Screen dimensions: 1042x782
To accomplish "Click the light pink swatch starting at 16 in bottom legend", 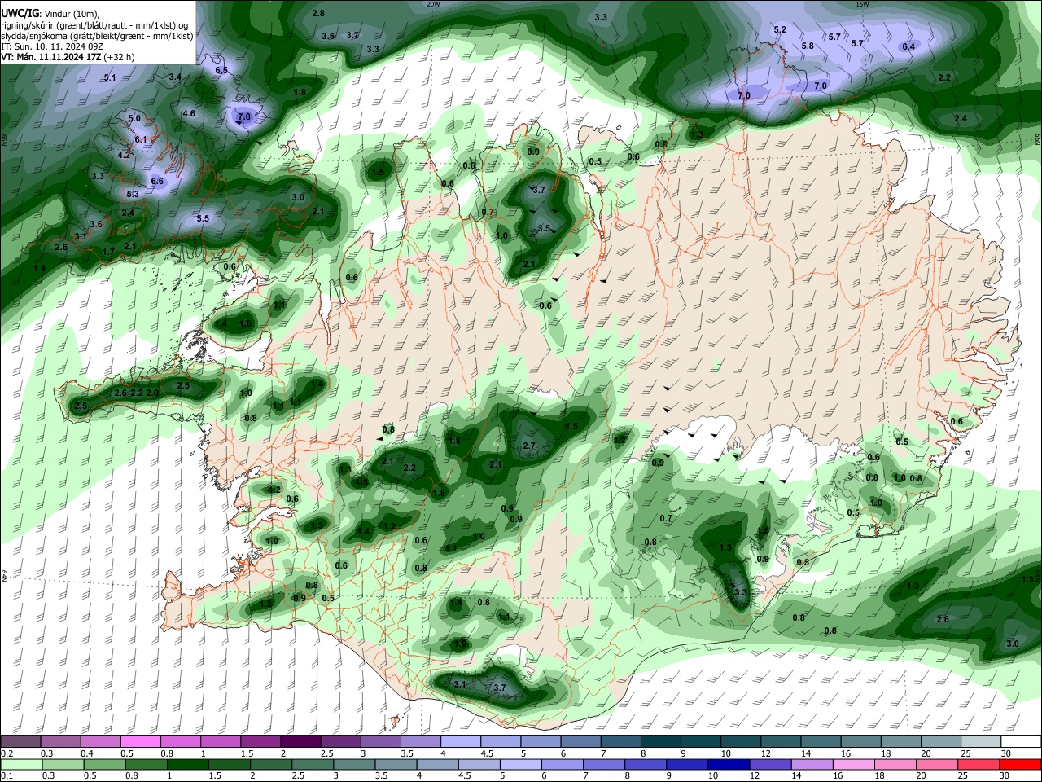I will (x=852, y=764).
